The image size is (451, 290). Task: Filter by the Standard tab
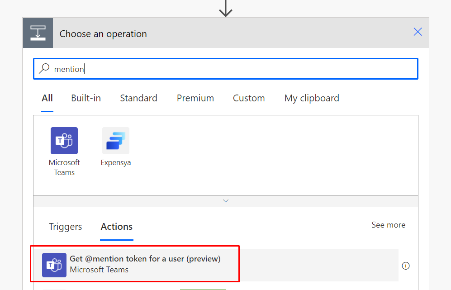(x=138, y=98)
